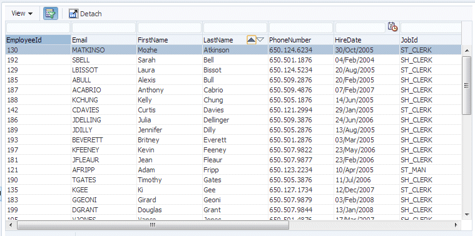The width and height of the screenshot is (475, 236).
Task: Click the Detach button
Action: pos(85,14)
